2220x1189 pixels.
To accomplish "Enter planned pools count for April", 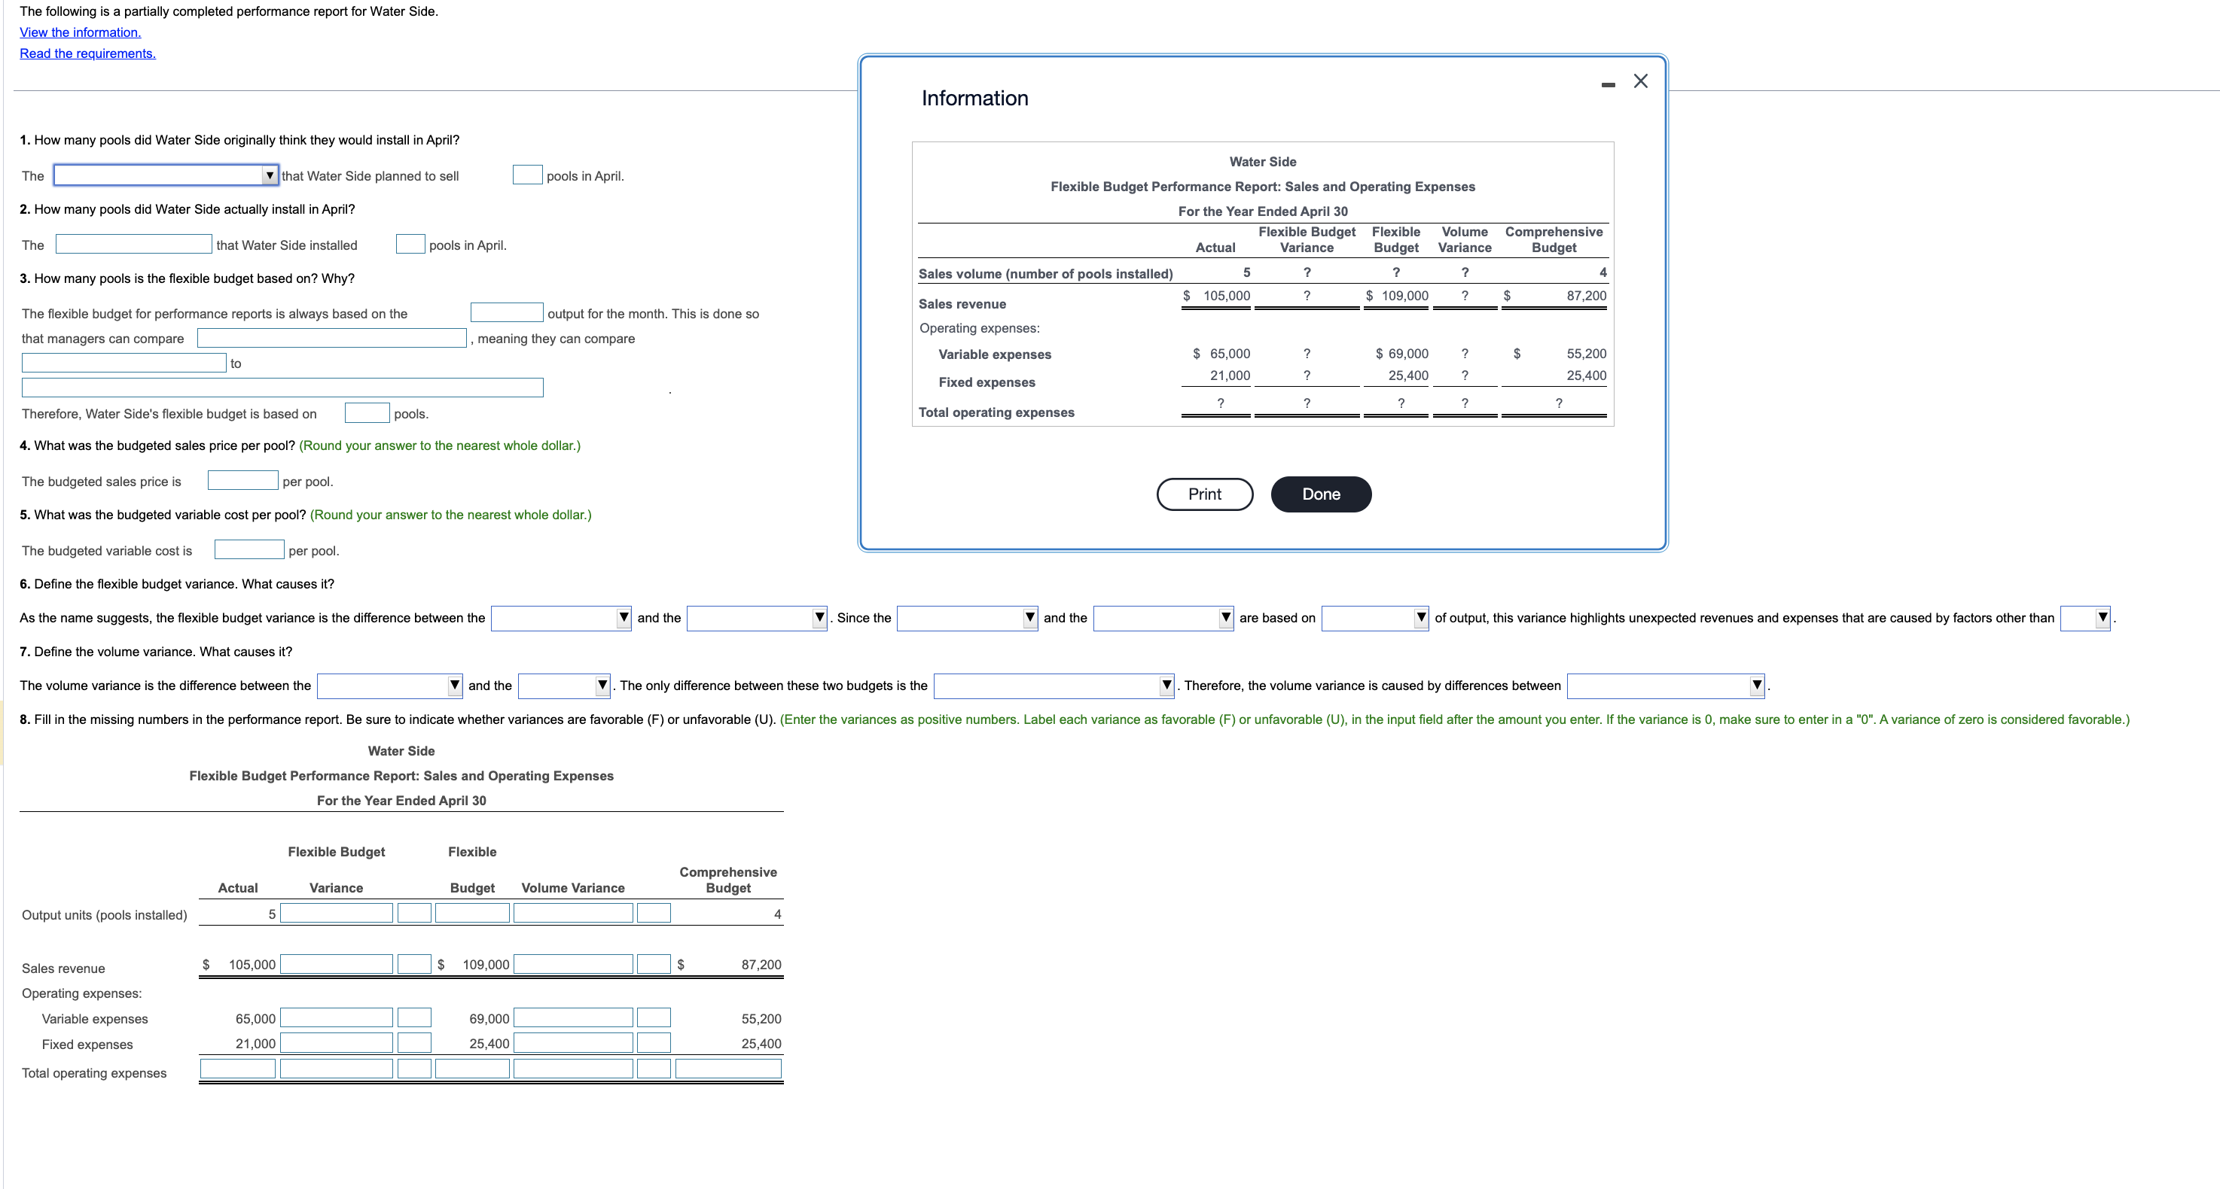I will (x=526, y=175).
